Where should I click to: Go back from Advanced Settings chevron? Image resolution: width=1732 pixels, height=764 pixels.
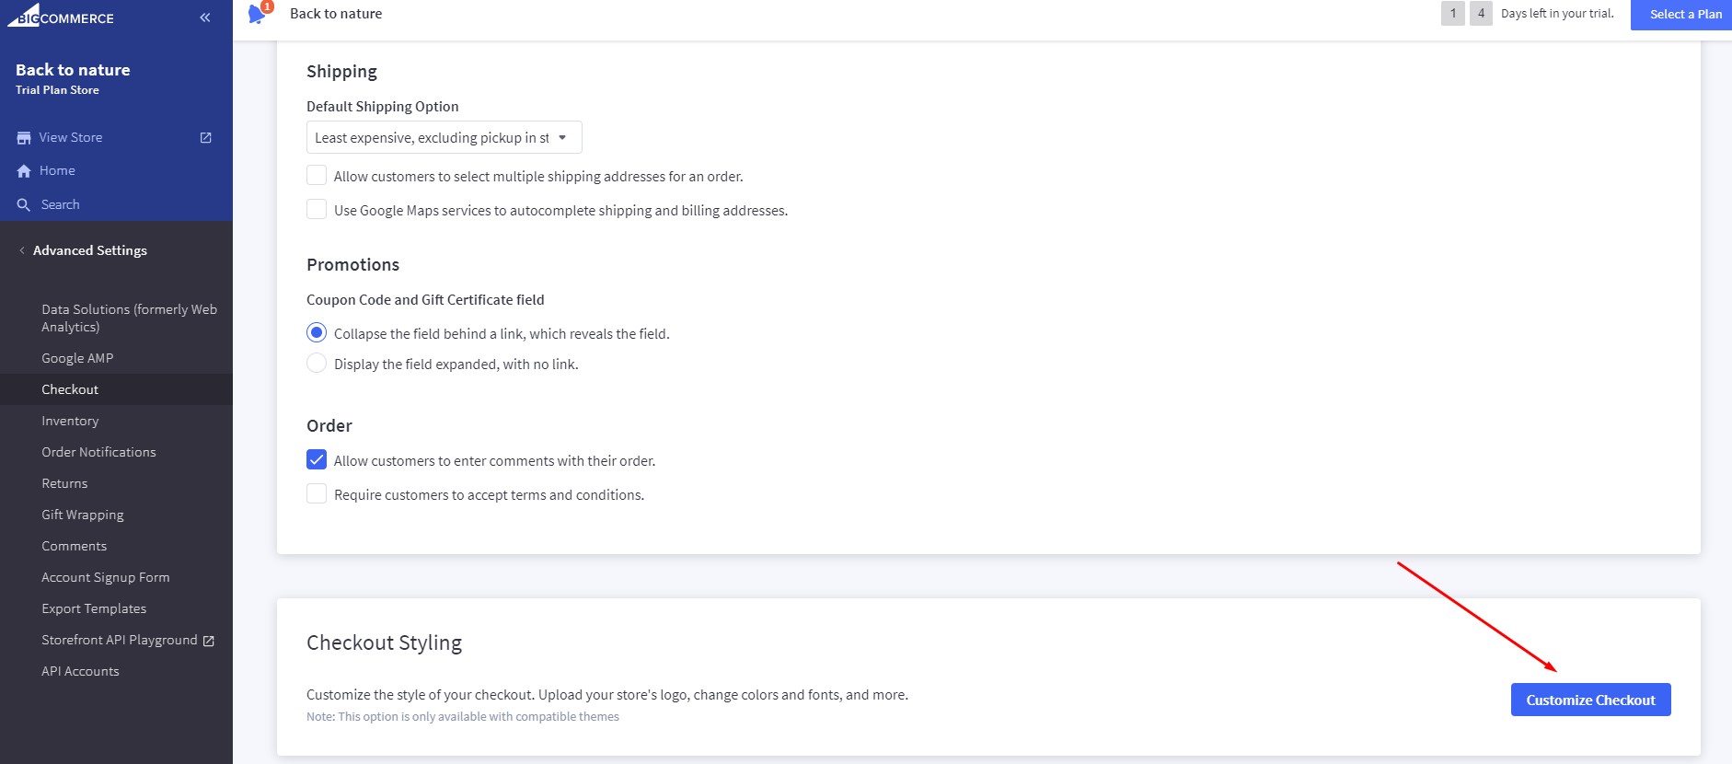tap(22, 250)
